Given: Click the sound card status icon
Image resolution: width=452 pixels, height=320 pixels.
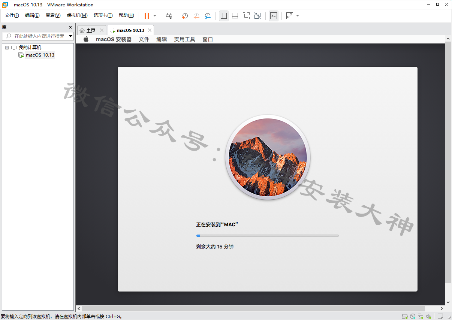Looking at the screenshot, I should 428,317.
